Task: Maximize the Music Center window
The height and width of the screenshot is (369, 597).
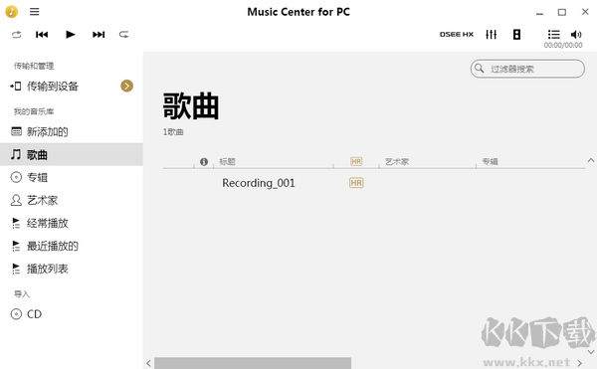Action: point(562,12)
